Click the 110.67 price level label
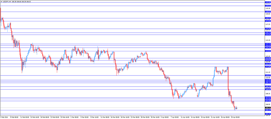Screen dimensions: 271x119 point(268,76)
